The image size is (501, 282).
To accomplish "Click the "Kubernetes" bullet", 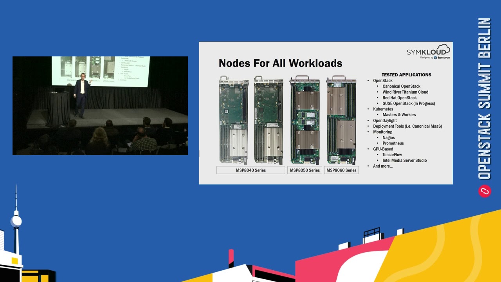I will (383, 109).
